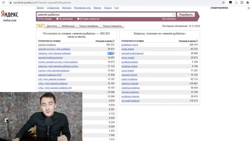Click the 'Подобрать' button

(x=186, y=15)
